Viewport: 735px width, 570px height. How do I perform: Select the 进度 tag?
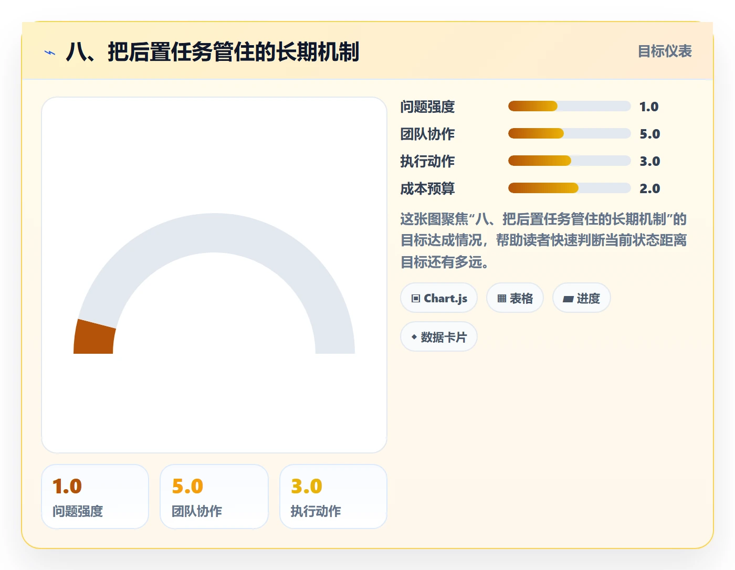[x=582, y=298]
